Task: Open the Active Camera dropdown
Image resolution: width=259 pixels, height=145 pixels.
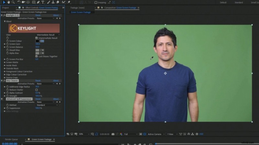Action: click(156, 134)
